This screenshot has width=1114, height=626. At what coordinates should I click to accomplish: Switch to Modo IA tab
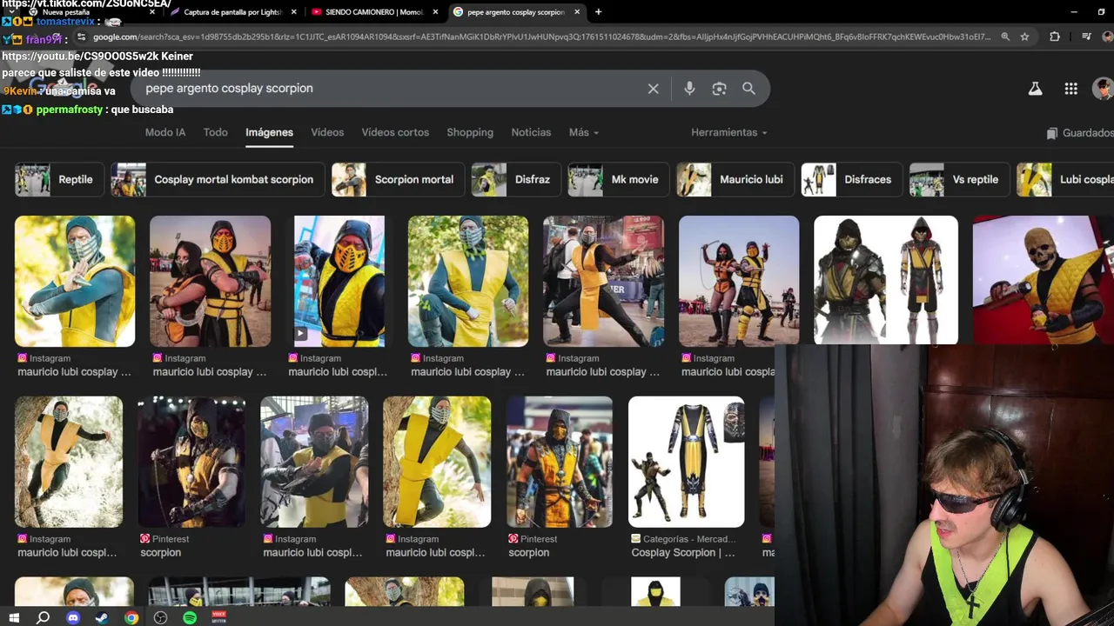[x=165, y=132]
